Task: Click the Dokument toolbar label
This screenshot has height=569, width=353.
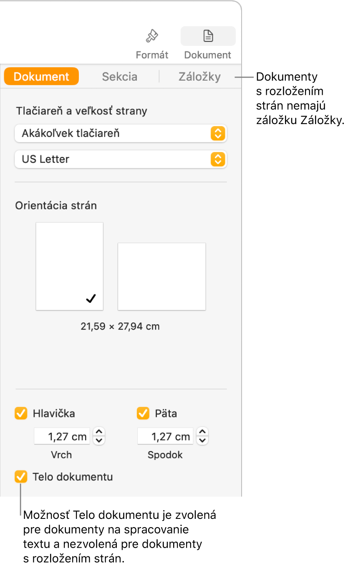Action: point(208,55)
